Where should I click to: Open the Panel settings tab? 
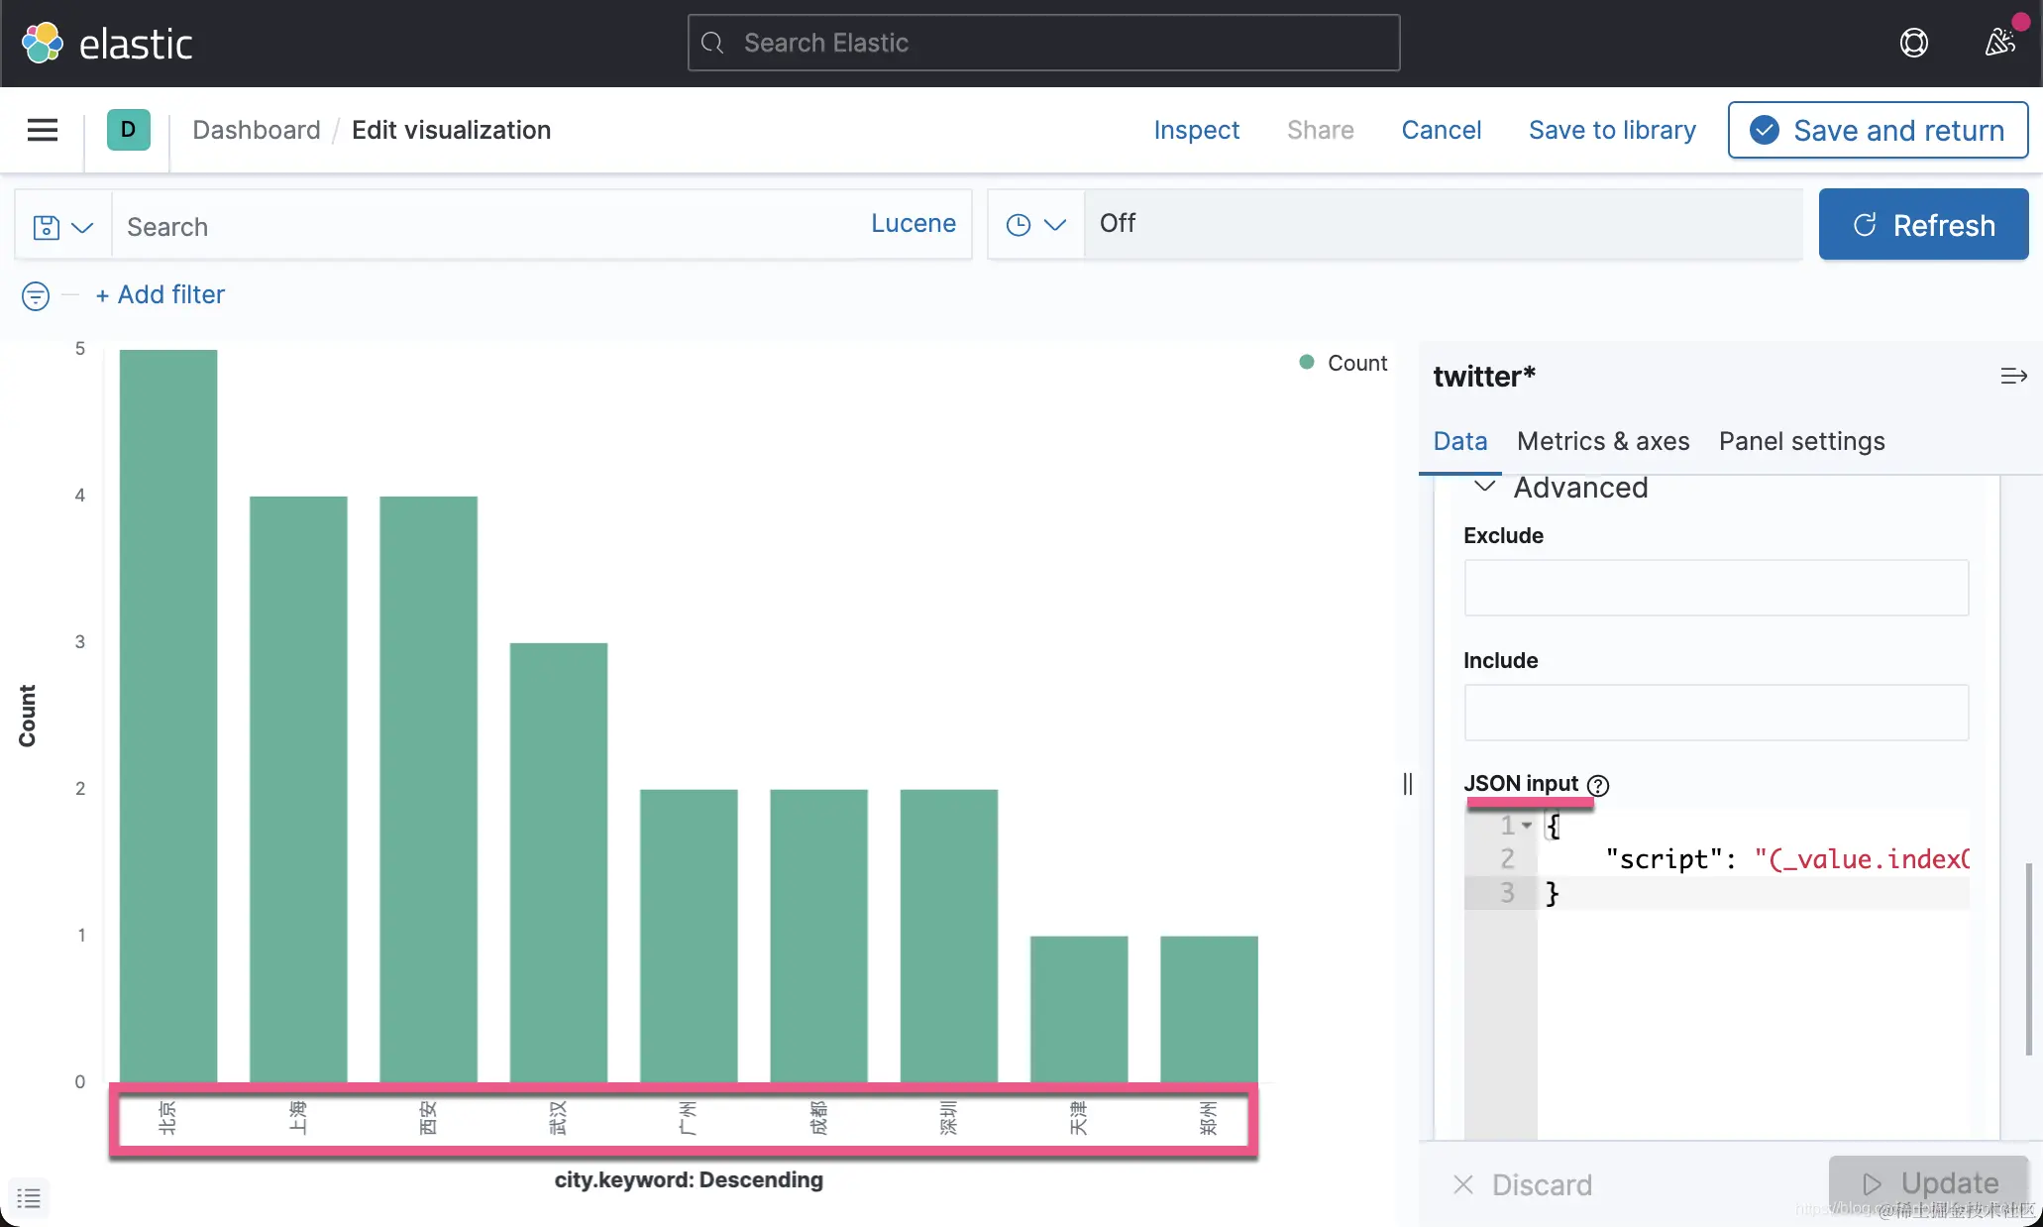pos(1801,441)
